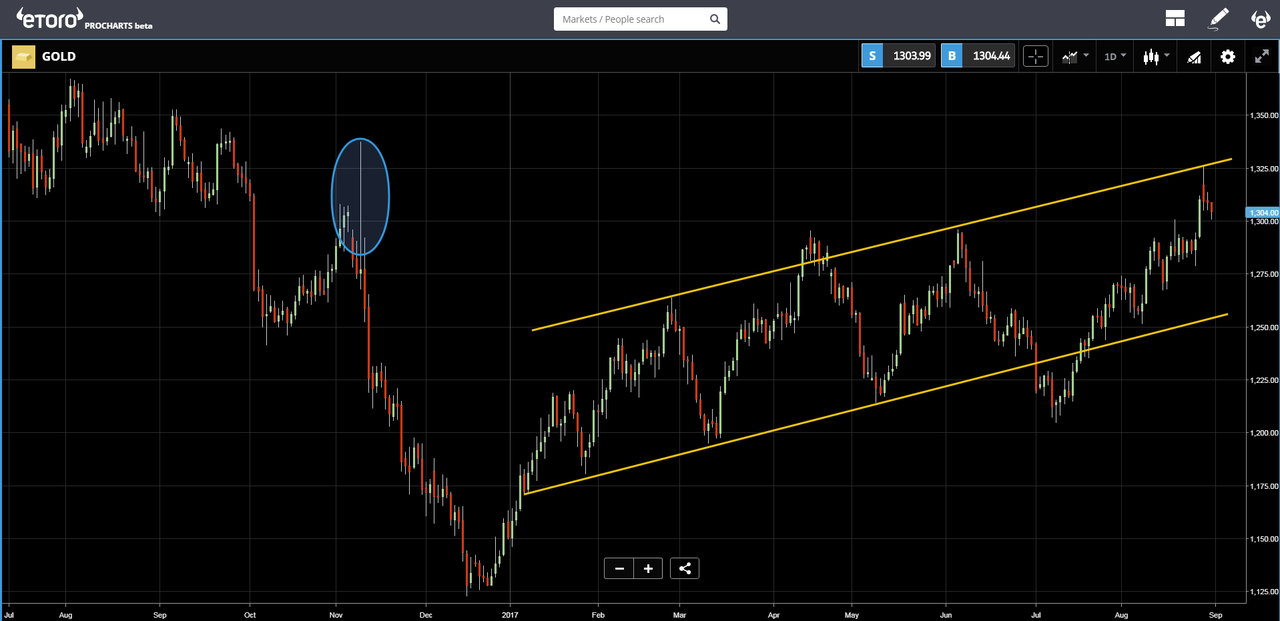This screenshot has width=1280, height=621.
Task: Click the eToro ProCharts logo
Action: pyautogui.click(x=84, y=19)
